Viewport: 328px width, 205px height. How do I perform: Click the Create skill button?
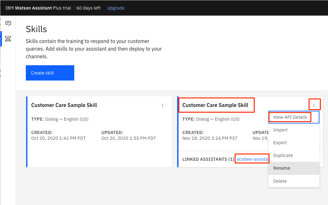click(x=50, y=73)
